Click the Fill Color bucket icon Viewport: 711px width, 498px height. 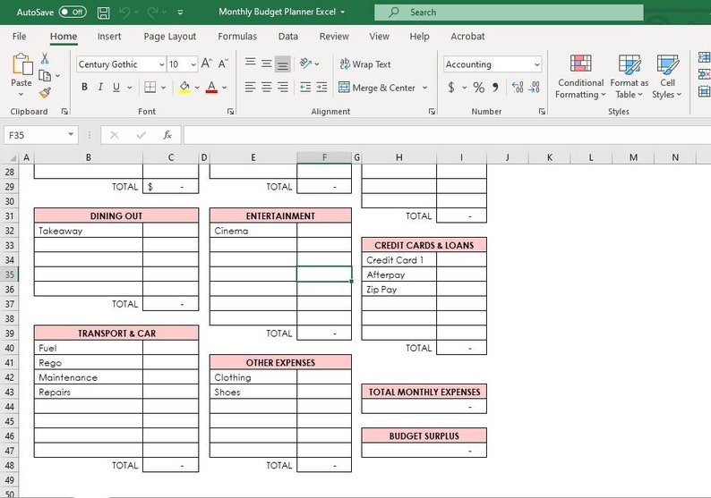[x=184, y=87]
